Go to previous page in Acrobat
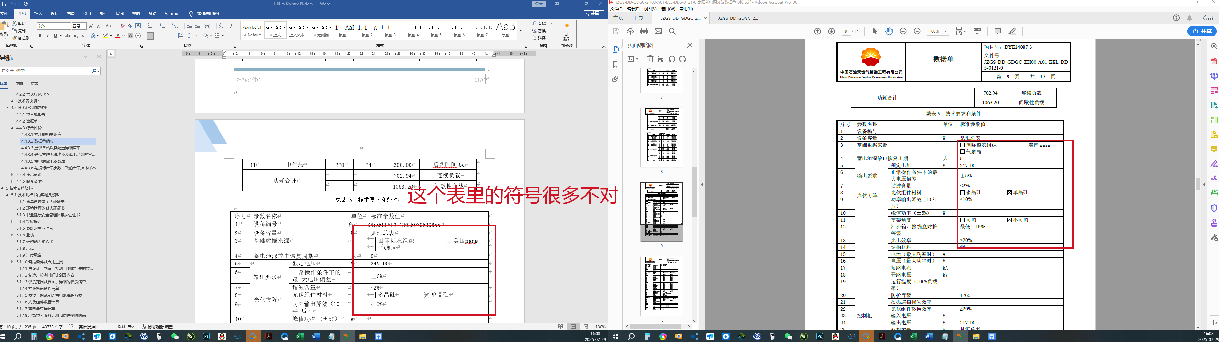 coord(817,31)
